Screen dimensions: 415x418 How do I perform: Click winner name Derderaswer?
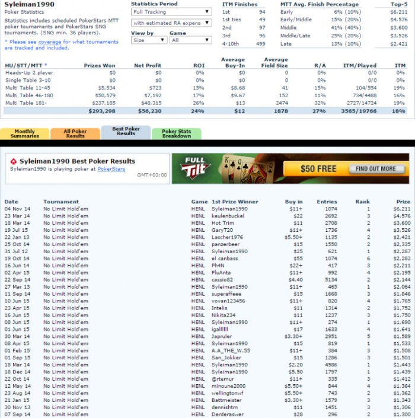(227, 414)
